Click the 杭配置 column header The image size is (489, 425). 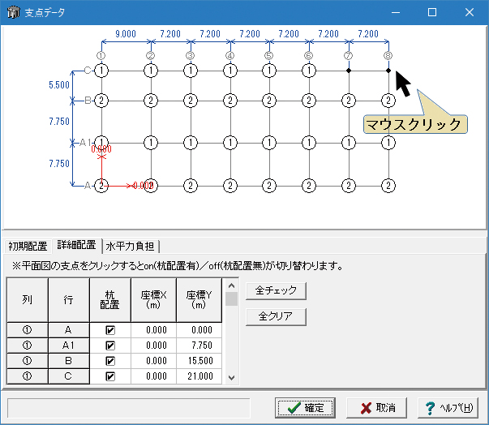[110, 300]
